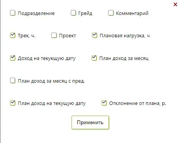Viewport: 180px width, 143px height.
Task: Click the Плановая нагрузка, ч label text
Action: click(125, 36)
